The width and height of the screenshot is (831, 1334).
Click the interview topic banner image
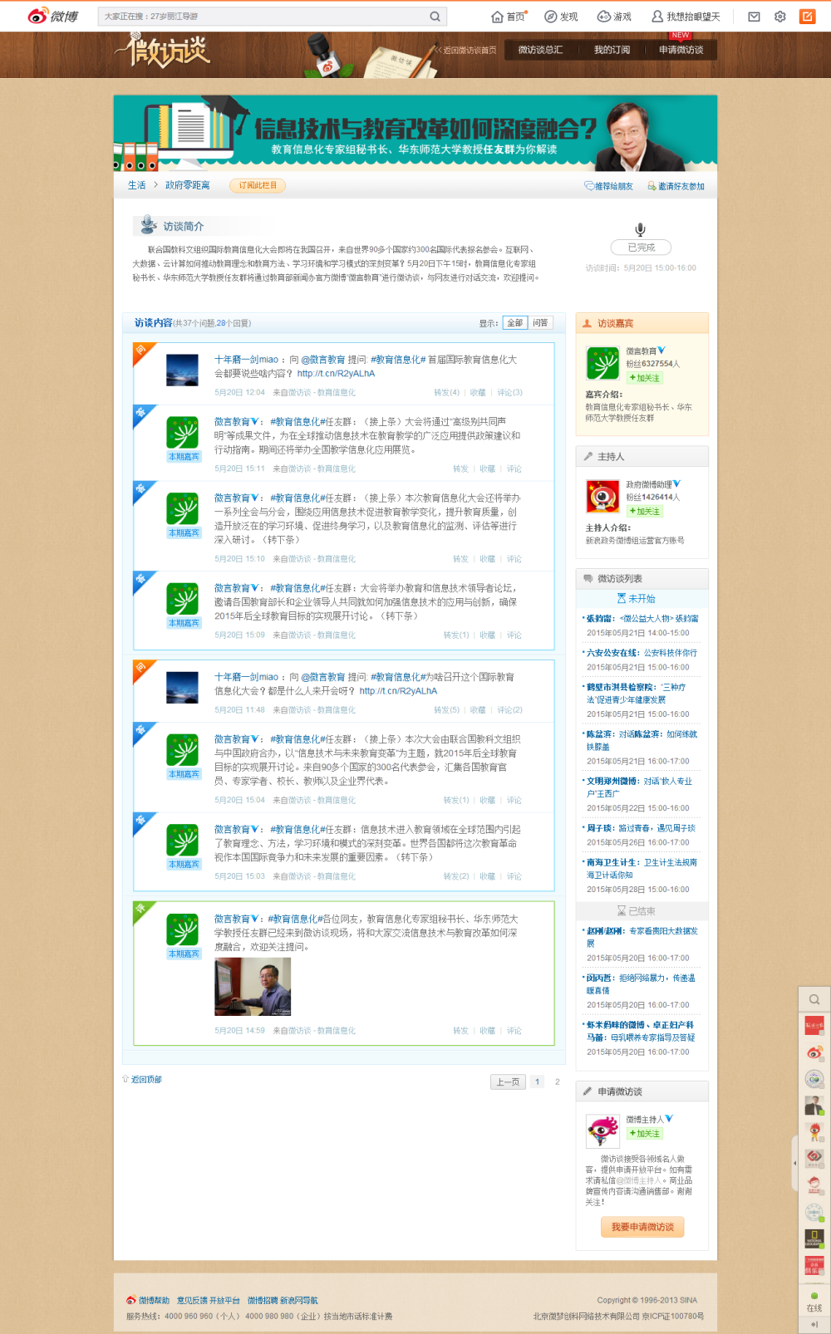pos(415,133)
